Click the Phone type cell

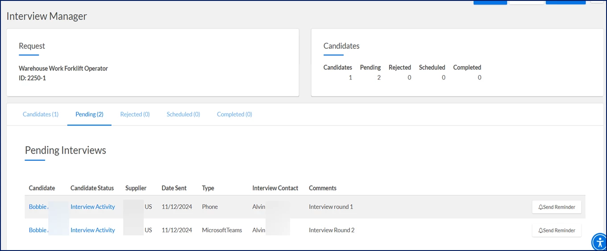[210, 207]
